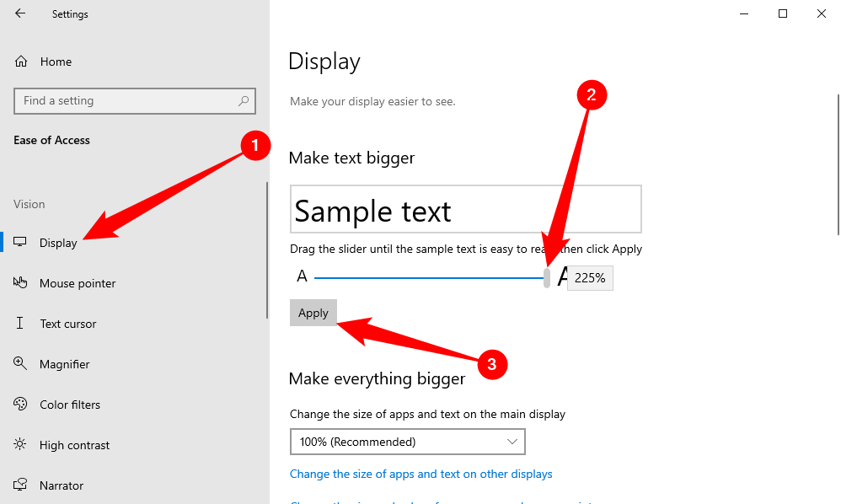This screenshot has width=841, height=504.
Task: Open the Home icon in sidebar
Action: [x=21, y=62]
